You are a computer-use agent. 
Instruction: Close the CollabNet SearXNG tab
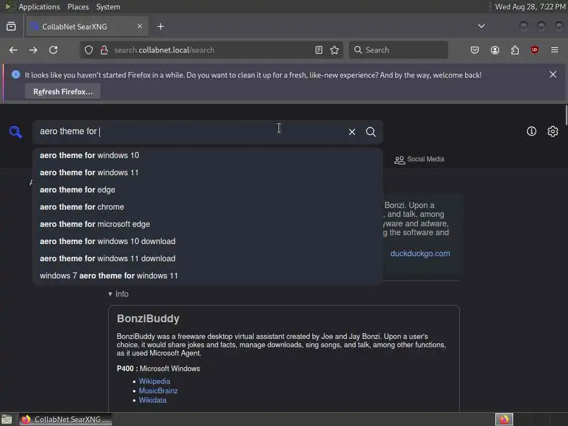click(x=140, y=26)
